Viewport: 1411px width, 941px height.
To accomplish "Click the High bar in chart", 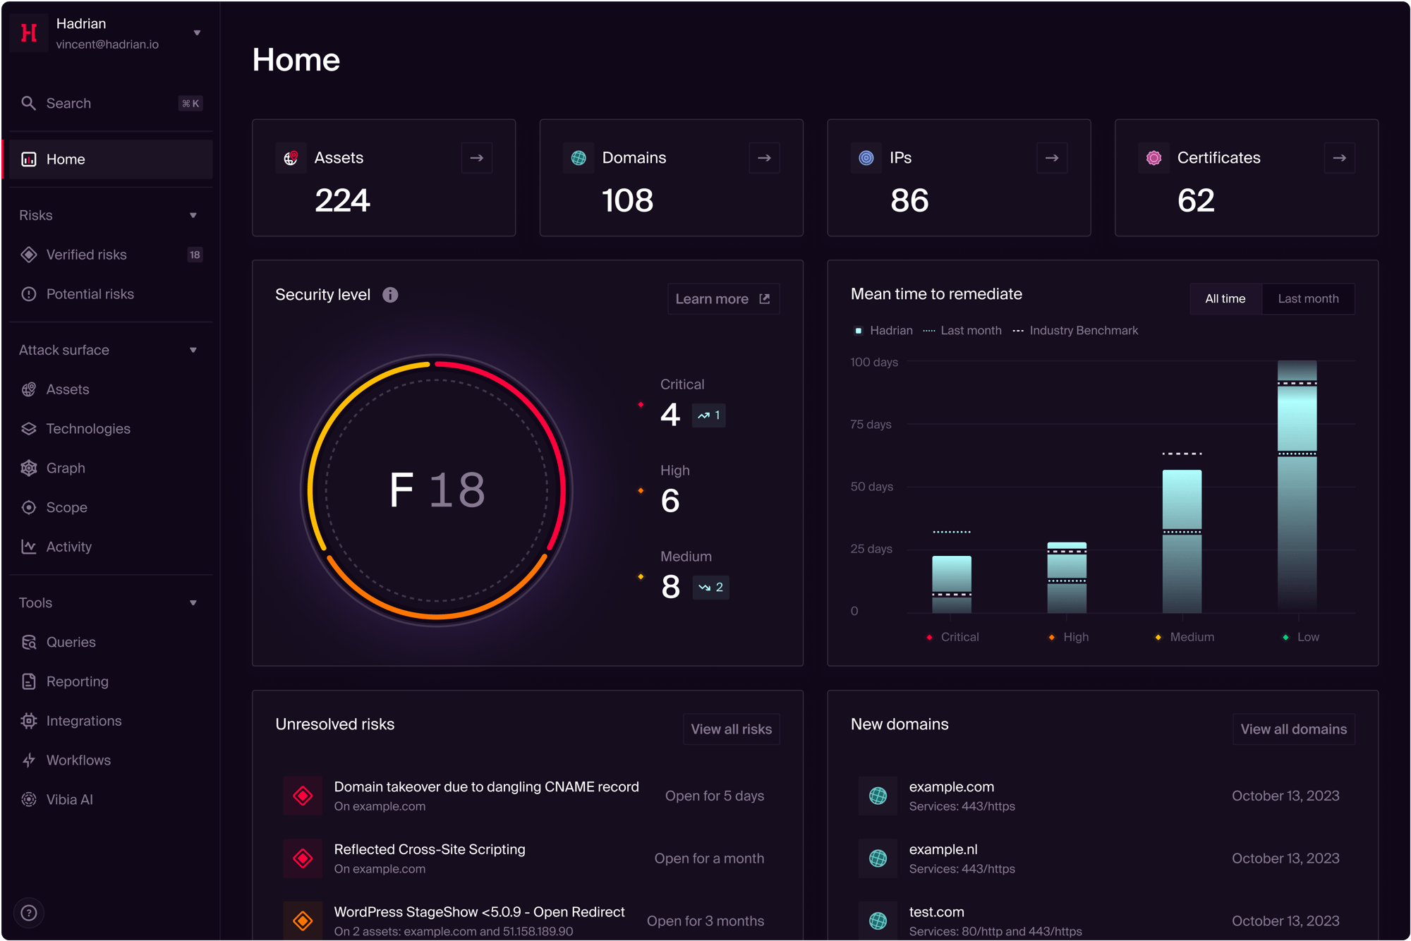I will coord(1067,577).
